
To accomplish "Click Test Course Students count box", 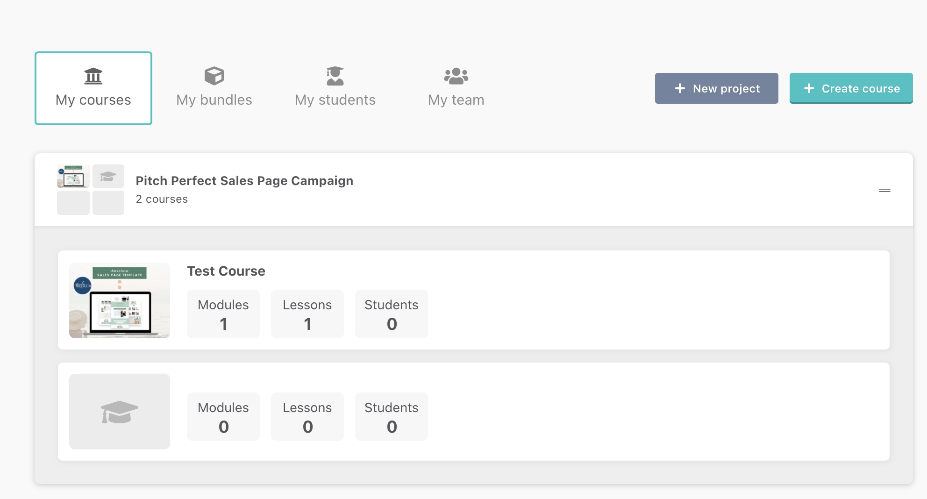I will (x=392, y=314).
